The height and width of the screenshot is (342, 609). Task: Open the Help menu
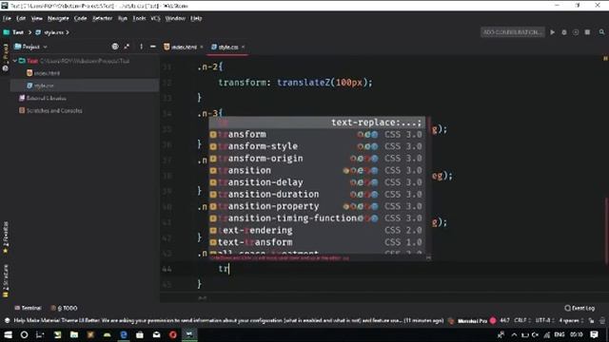tap(196, 18)
